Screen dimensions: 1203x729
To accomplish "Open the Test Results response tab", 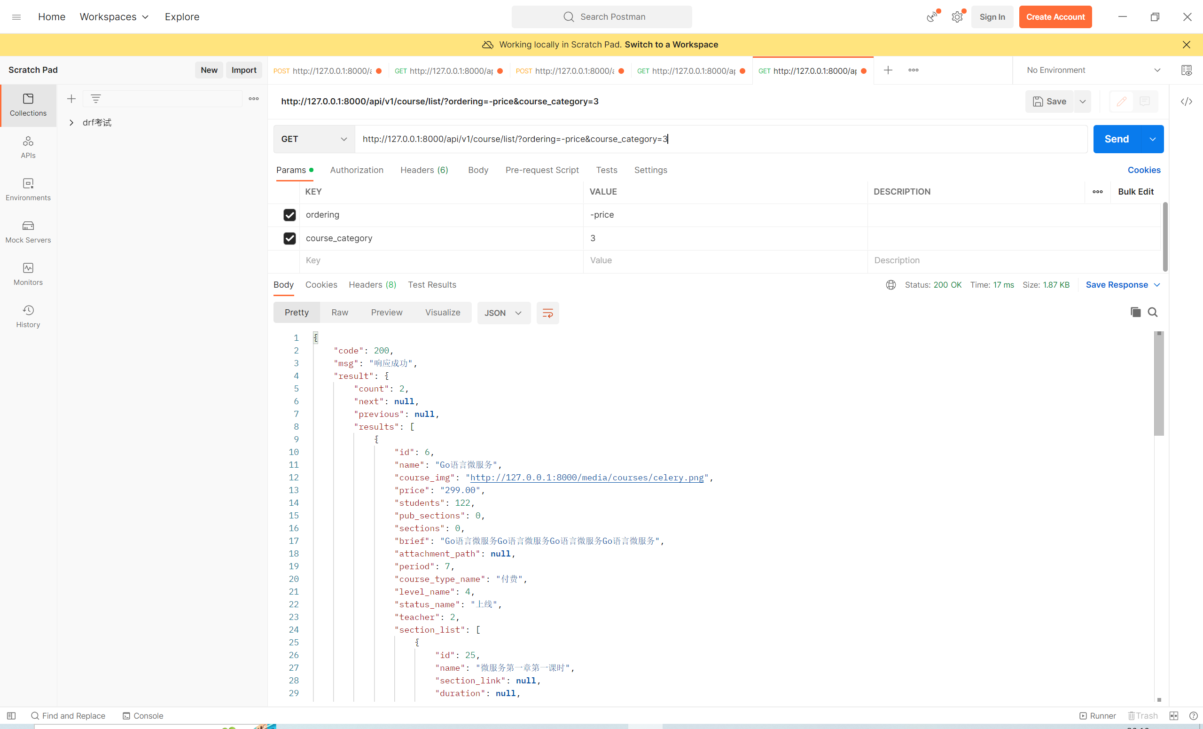I will coord(431,285).
